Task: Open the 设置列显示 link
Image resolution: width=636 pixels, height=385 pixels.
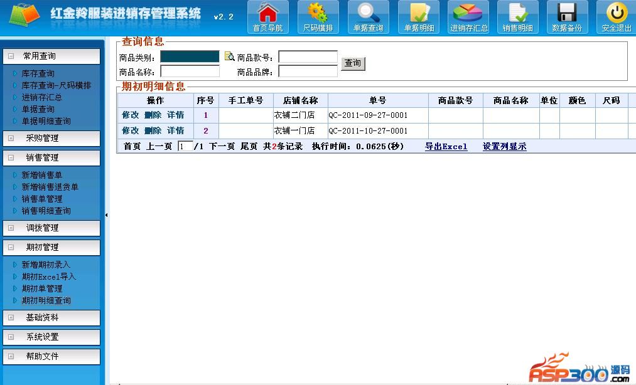Action: coord(504,147)
